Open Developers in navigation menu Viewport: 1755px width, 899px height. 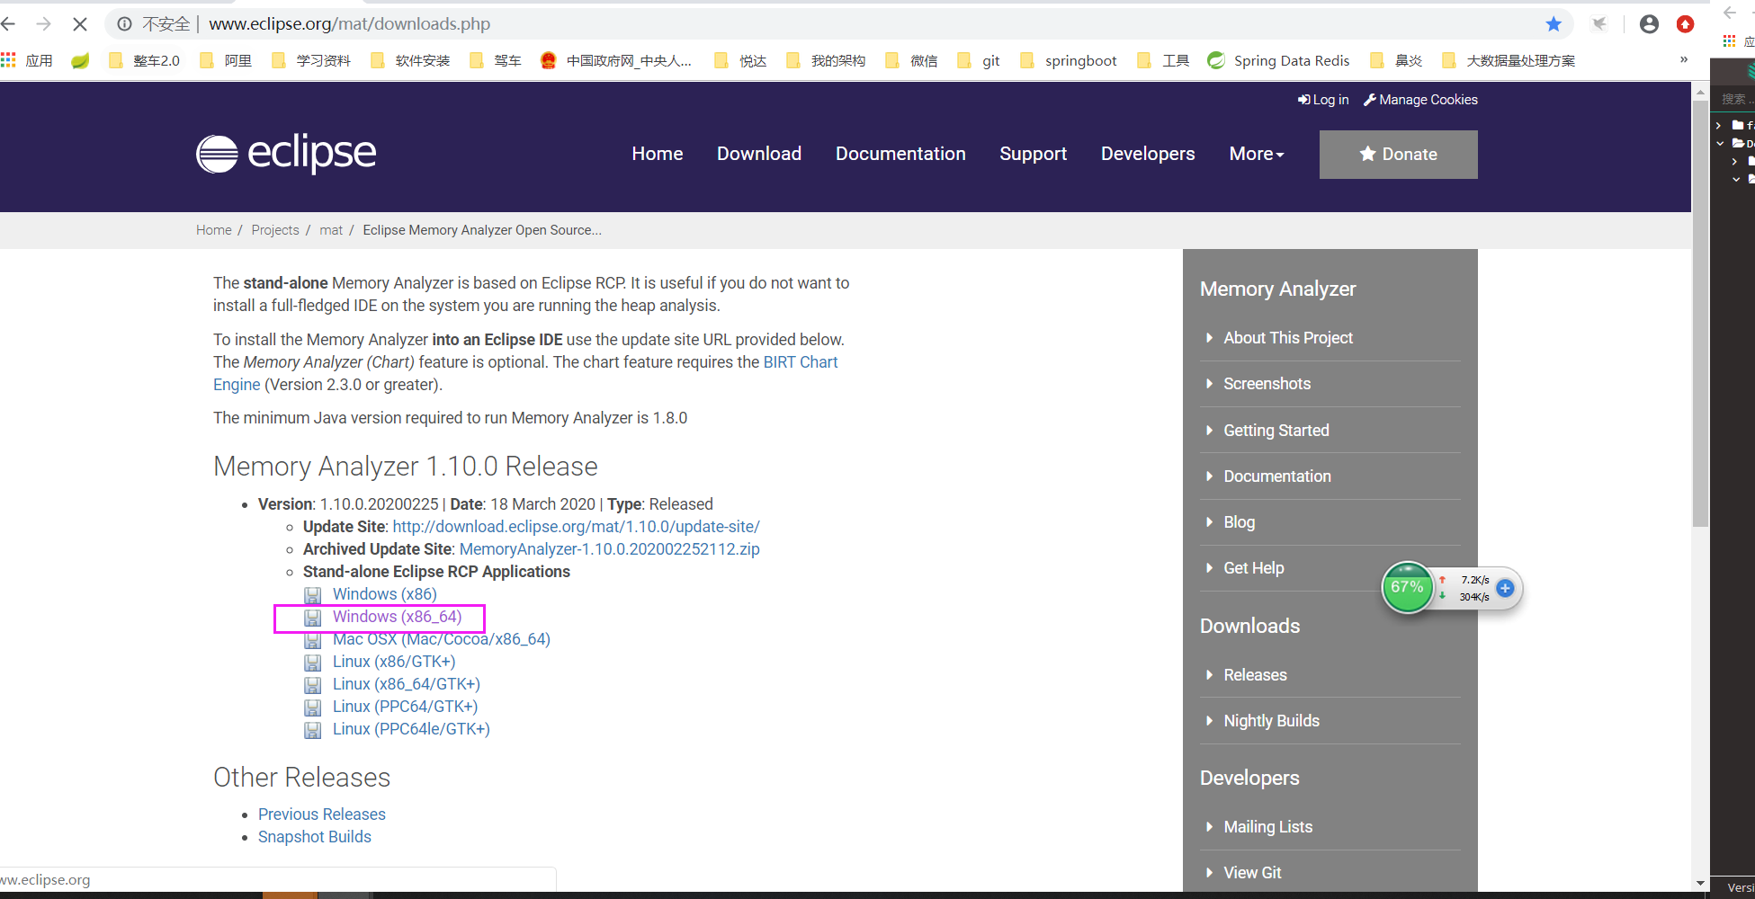tap(1148, 154)
